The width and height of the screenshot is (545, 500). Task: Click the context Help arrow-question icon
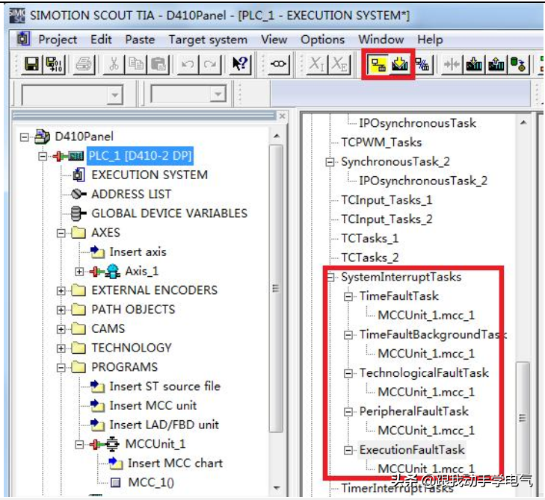[x=240, y=65]
